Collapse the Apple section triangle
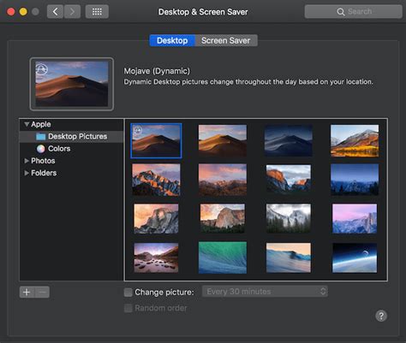The height and width of the screenshot is (343, 406). [27, 124]
